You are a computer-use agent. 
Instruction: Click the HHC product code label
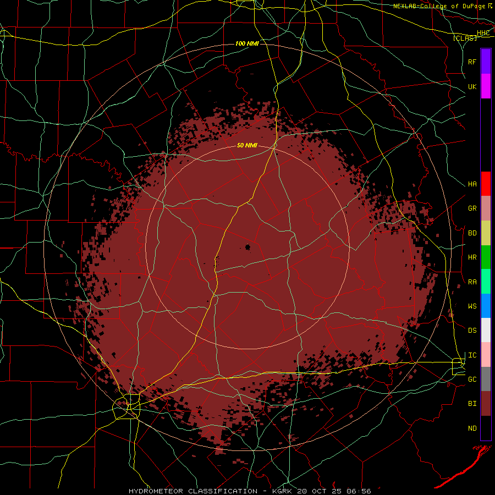[x=483, y=33]
